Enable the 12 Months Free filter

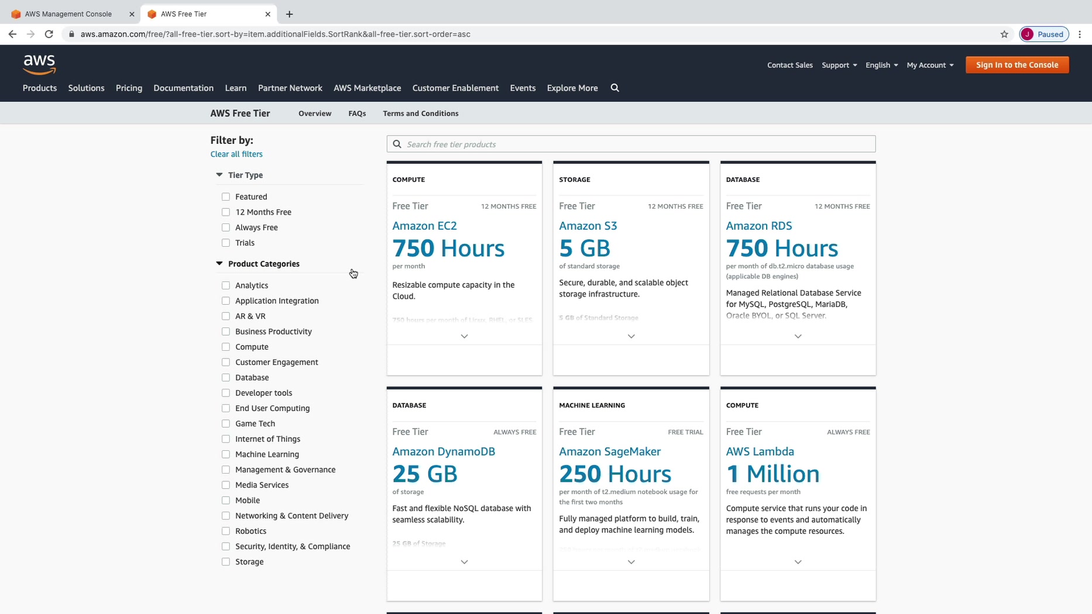pos(226,212)
